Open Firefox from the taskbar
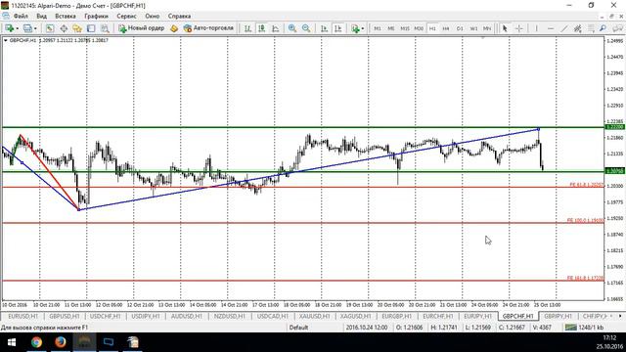Screen dimensions: 626x352 (61, 342)
